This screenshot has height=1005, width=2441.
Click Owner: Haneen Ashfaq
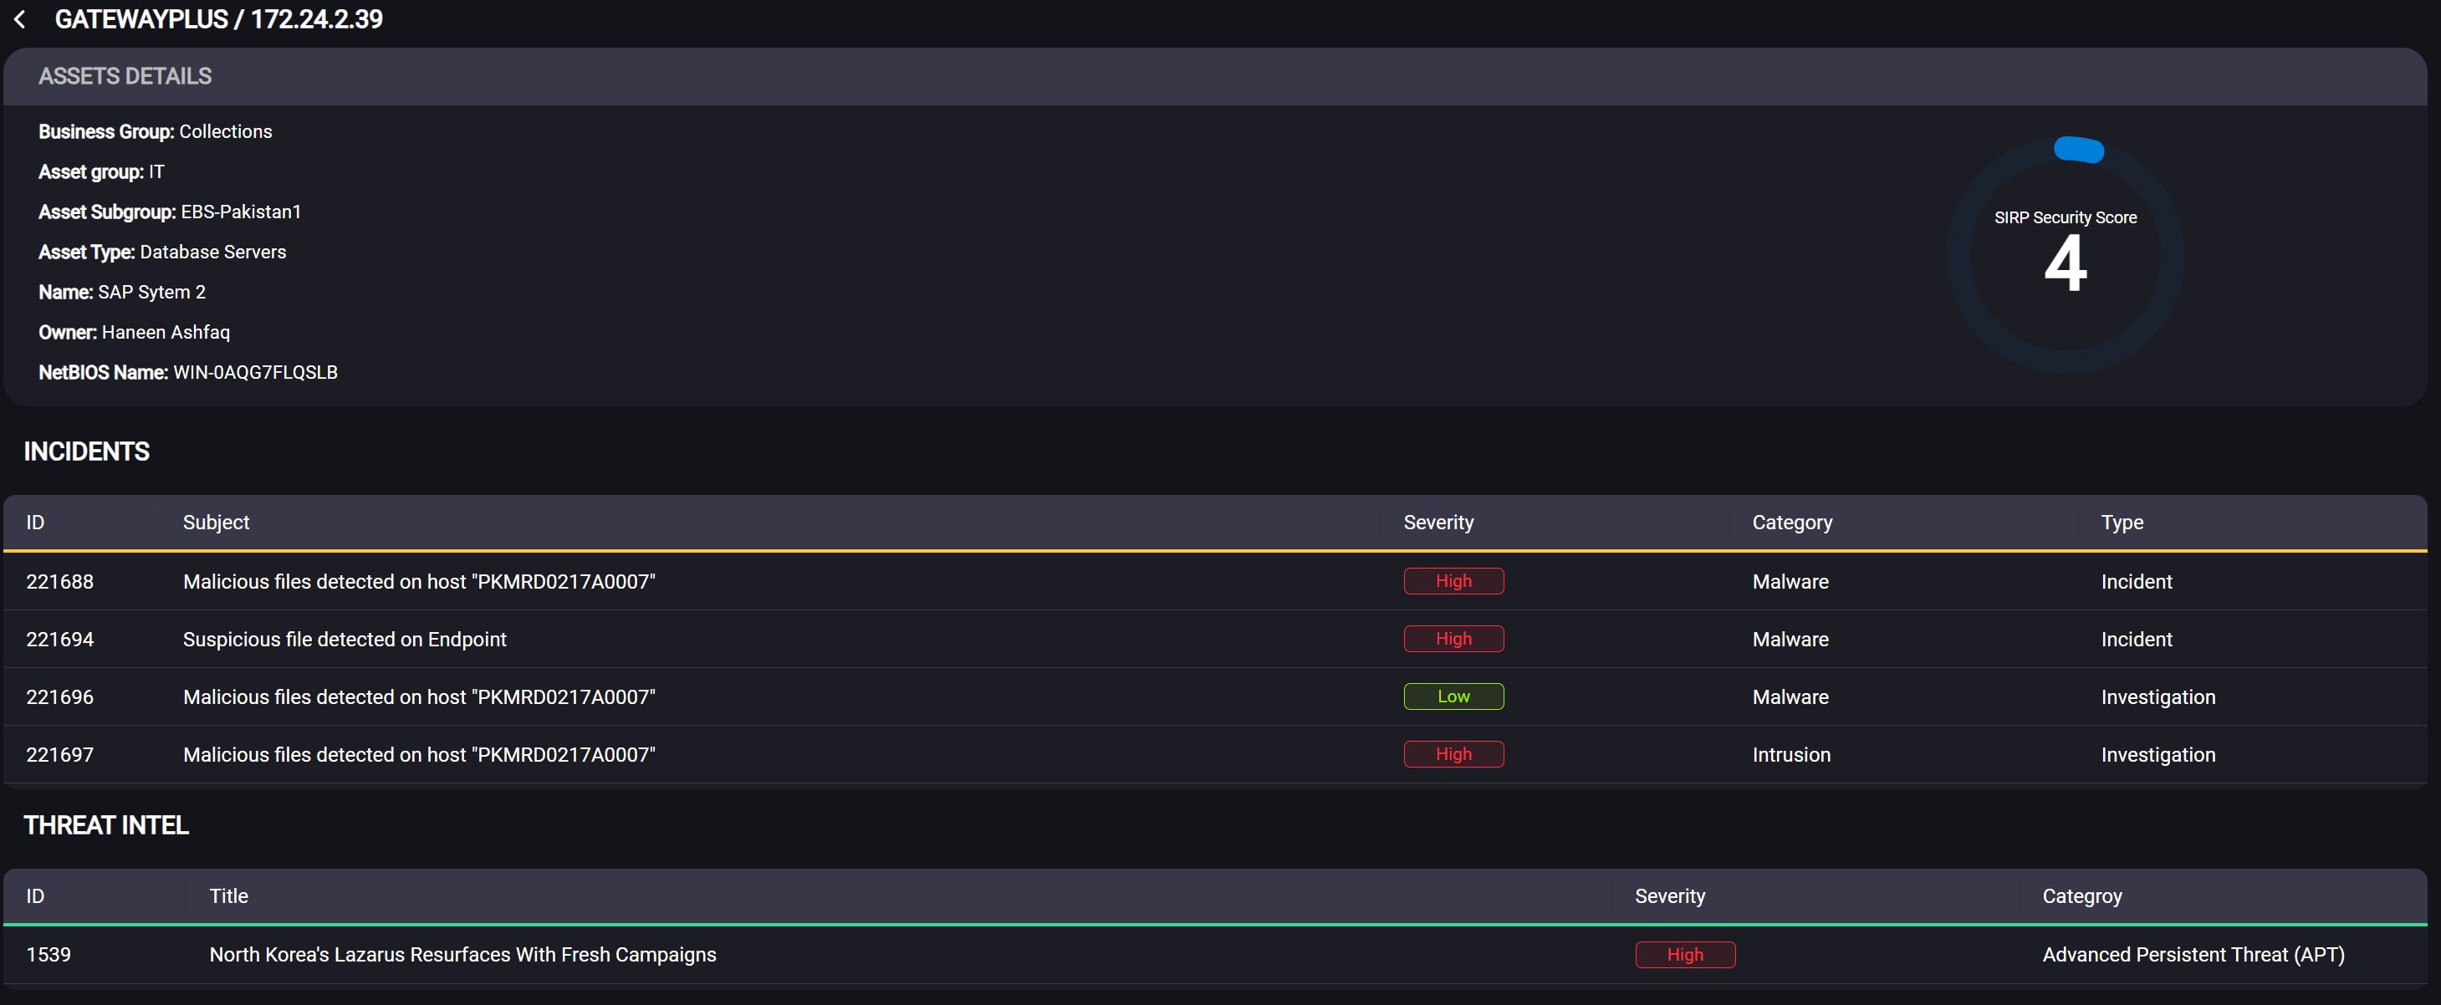click(135, 333)
